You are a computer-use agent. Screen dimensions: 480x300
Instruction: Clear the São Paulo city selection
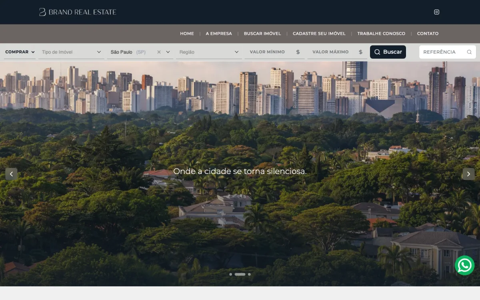159,52
